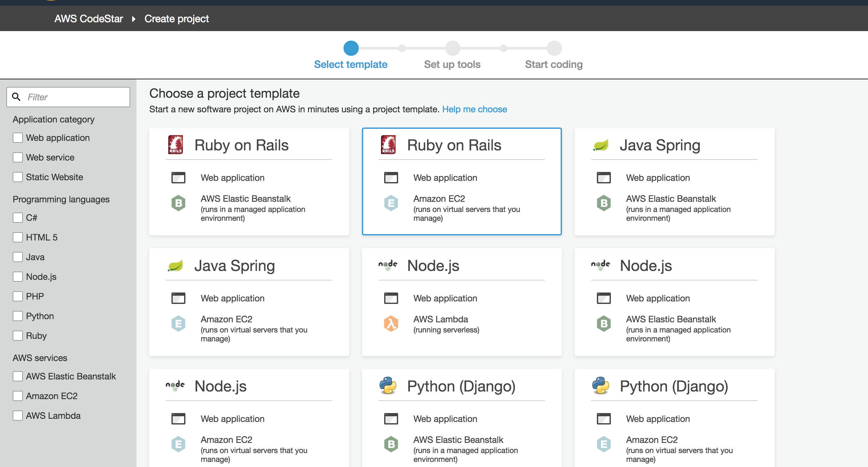Click the Elastic Beanstalk icon on Java Spring card
Screen dimensions: 868x467
pyautogui.click(x=604, y=203)
